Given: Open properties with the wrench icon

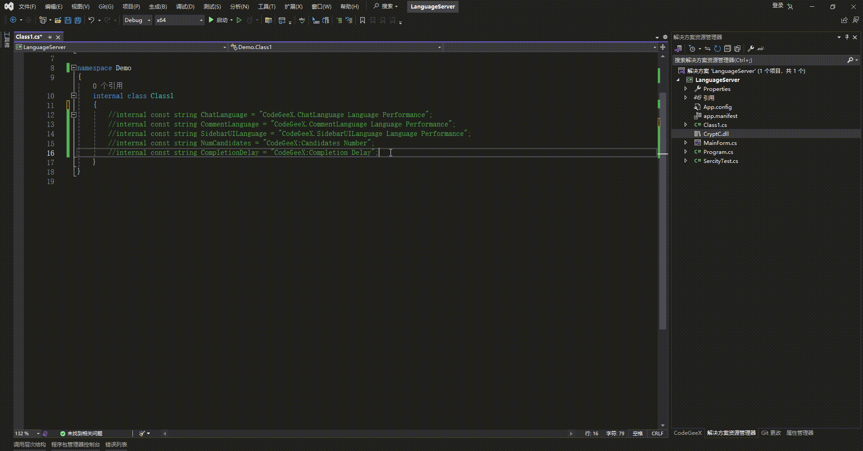Looking at the screenshot, I should [x=751, y=49].
